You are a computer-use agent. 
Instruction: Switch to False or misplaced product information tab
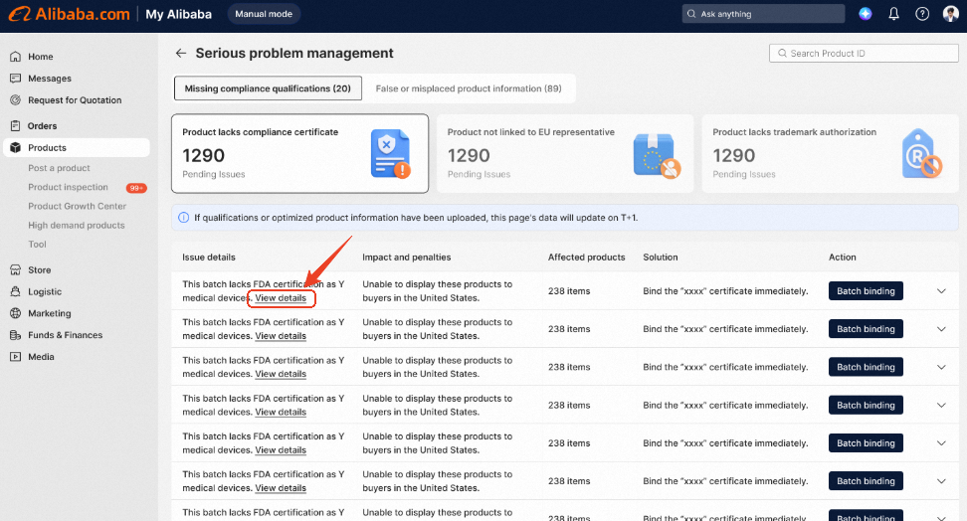pyautogui.click(x=469, y=88)
